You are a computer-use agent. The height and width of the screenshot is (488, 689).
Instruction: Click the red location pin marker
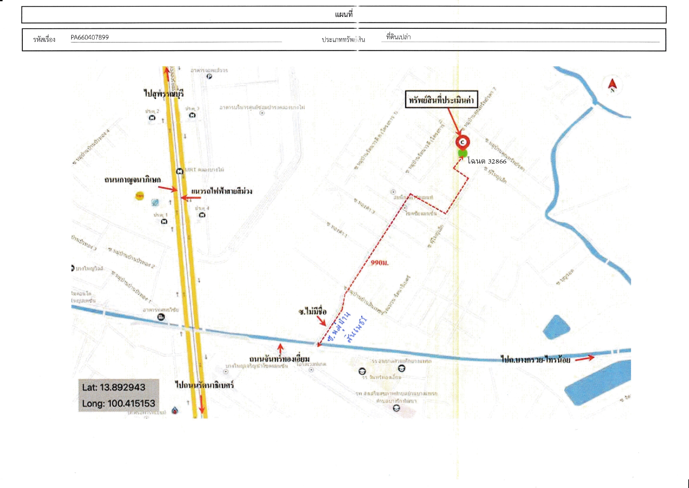(x=463, y=142)
